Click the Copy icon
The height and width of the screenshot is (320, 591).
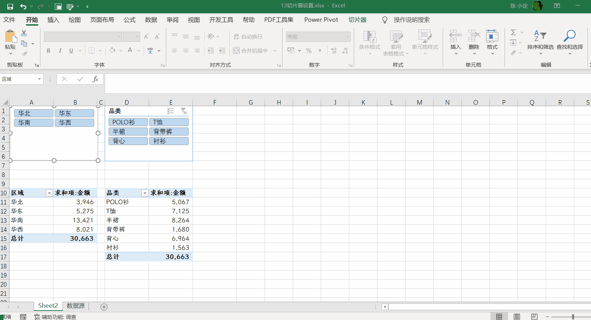24,43
